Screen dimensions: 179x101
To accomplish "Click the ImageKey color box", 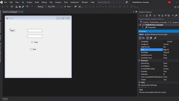I will [164, 42].
